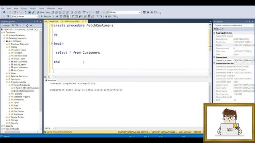Split the editor using the plus icon
Screen dimensions: 255x143
[210, 25]
